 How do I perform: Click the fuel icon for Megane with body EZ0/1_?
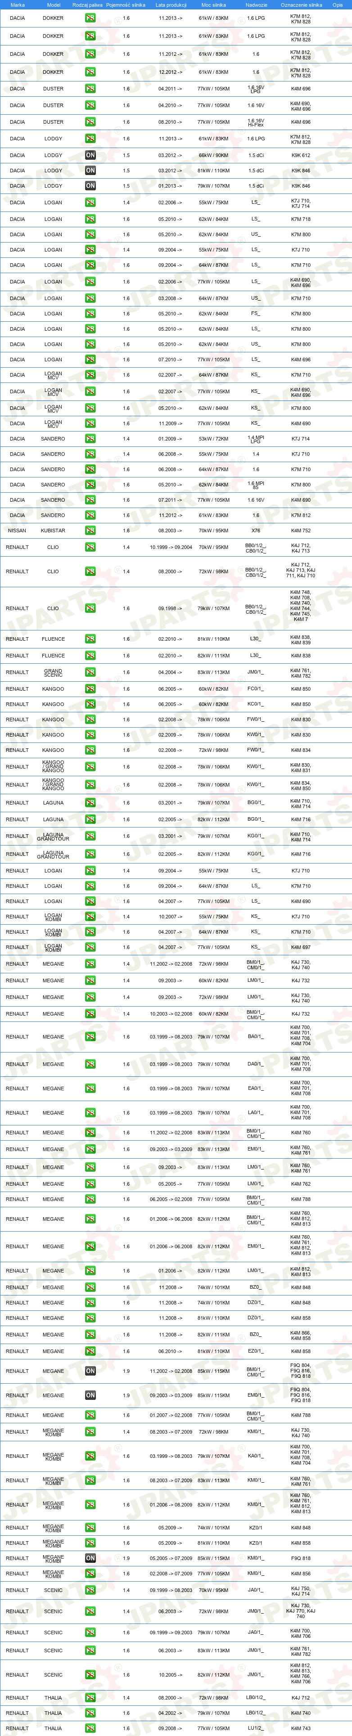point(90,1351)
